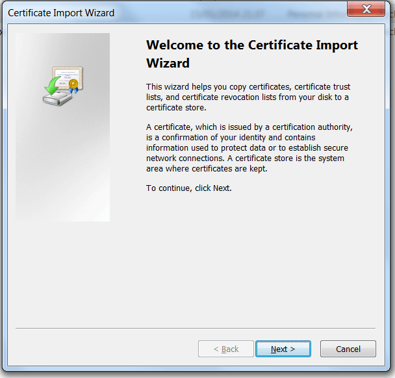Click the empty gray banner below the wizard icon
Viewport: 395px width, 378px height.
62,169
